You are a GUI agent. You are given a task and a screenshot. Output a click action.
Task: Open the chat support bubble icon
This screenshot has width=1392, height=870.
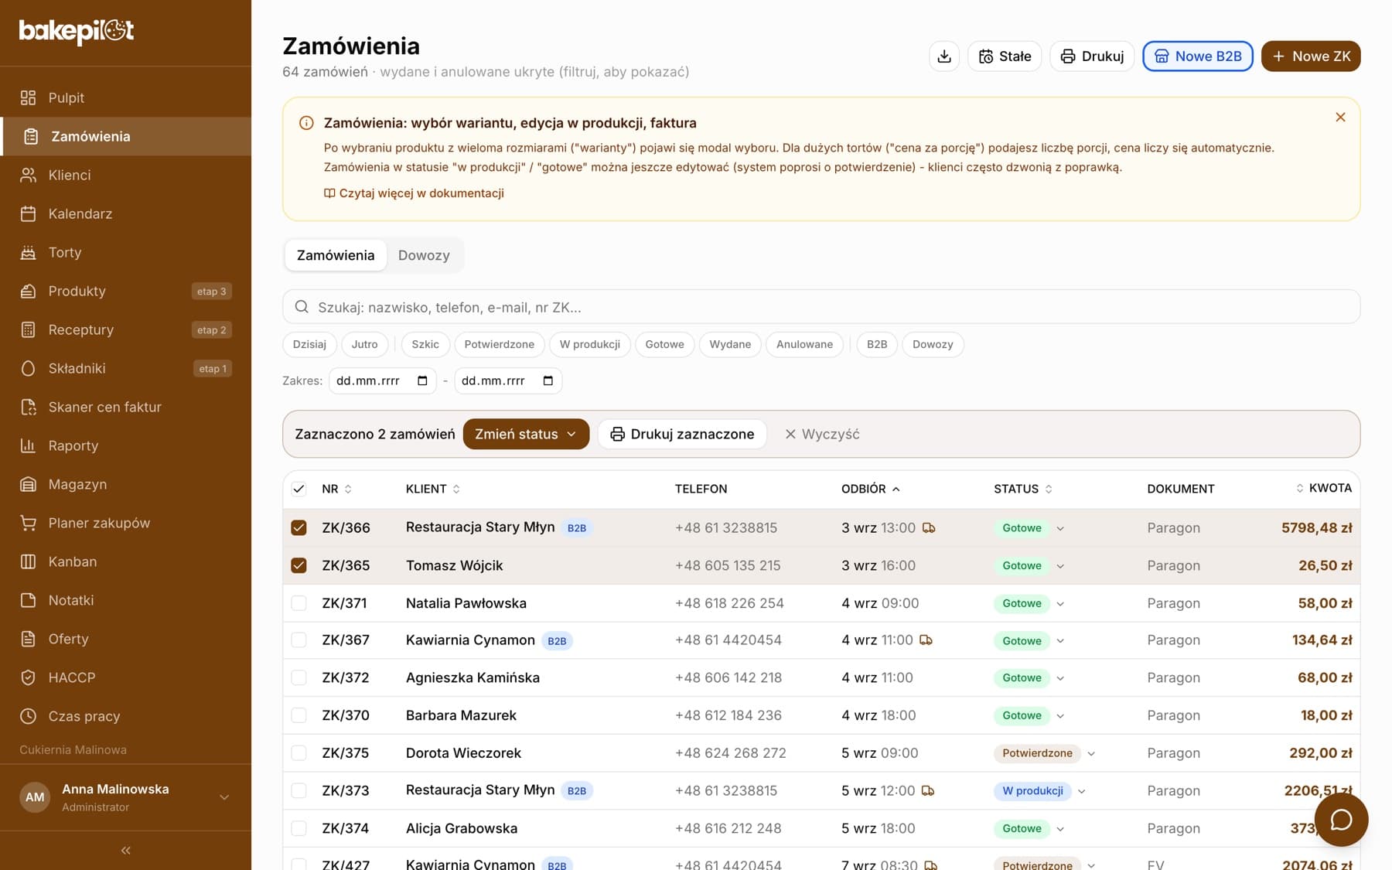(1341, 820)
